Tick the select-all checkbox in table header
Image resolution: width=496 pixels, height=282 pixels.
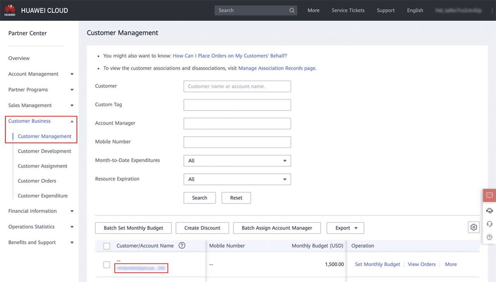pyautogui.click(x=107, y=246)
